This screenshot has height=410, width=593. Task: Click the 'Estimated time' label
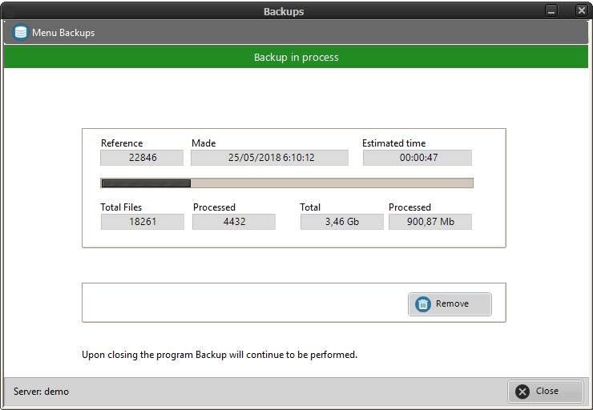(x=393, y=143)
